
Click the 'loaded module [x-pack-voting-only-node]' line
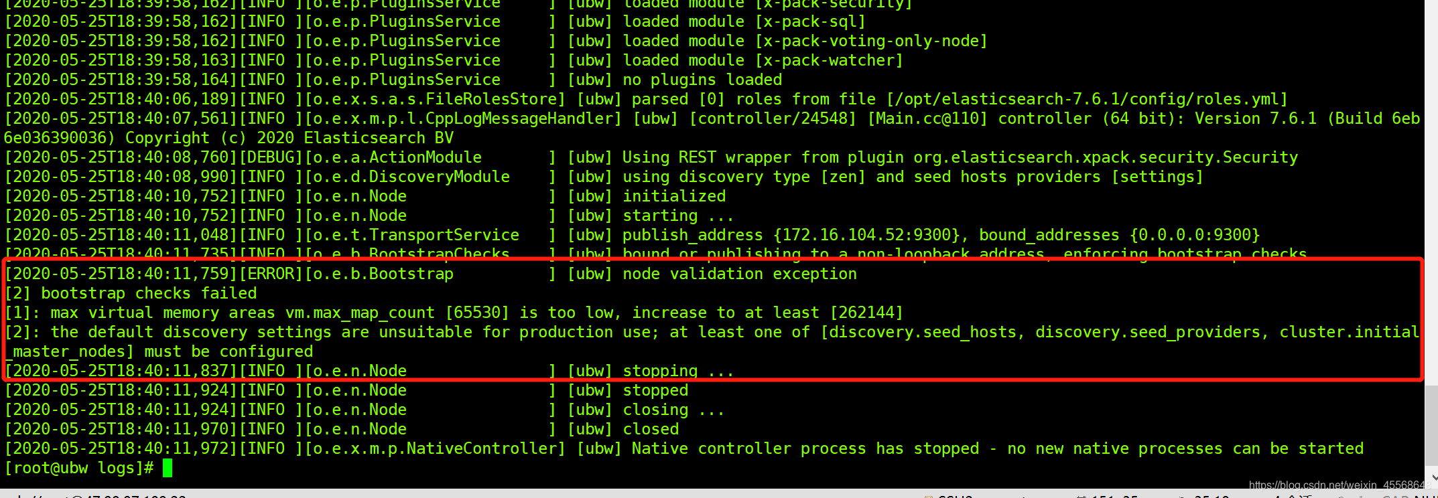pyautogui.click(x=497, y=41)
